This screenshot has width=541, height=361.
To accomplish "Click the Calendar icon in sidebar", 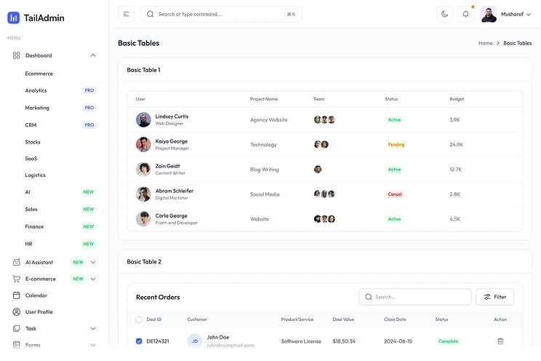I will tap(16, 295).
